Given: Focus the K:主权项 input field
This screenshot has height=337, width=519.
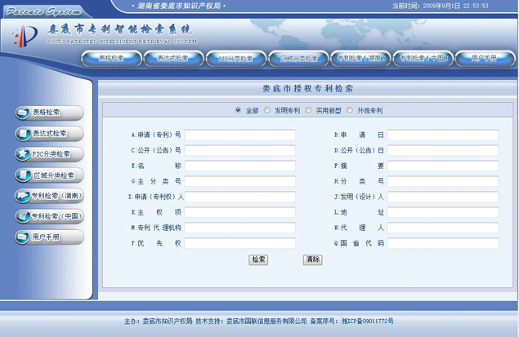Looking at the screenshot, I should (x=240, y=212).
